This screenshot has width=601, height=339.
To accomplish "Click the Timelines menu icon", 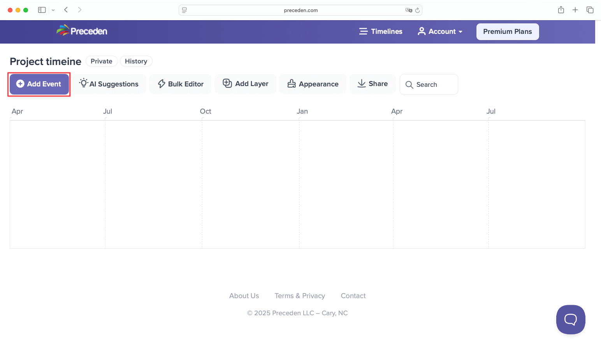I will click(x=363, y=31).
